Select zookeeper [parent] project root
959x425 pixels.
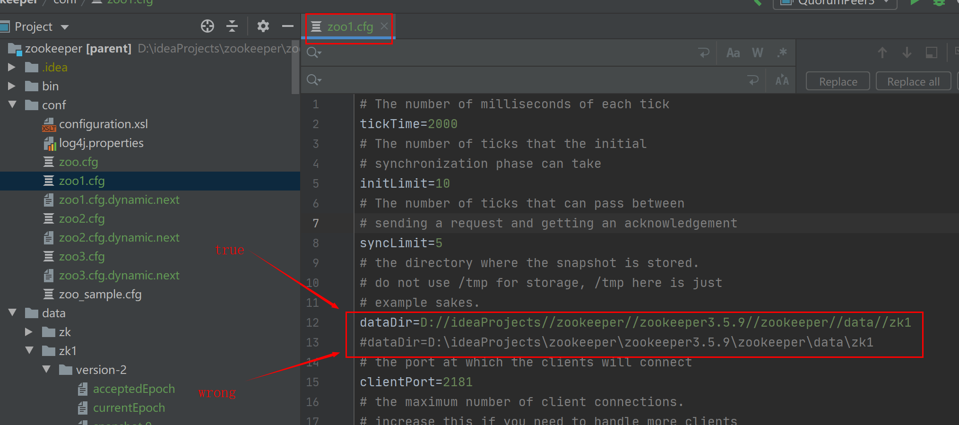point(78,48)
